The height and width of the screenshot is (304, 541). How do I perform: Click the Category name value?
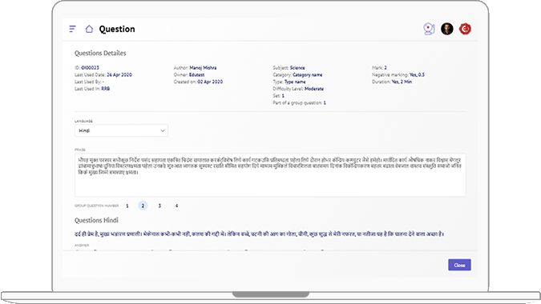pyautogui.click(x=308, y=74)
